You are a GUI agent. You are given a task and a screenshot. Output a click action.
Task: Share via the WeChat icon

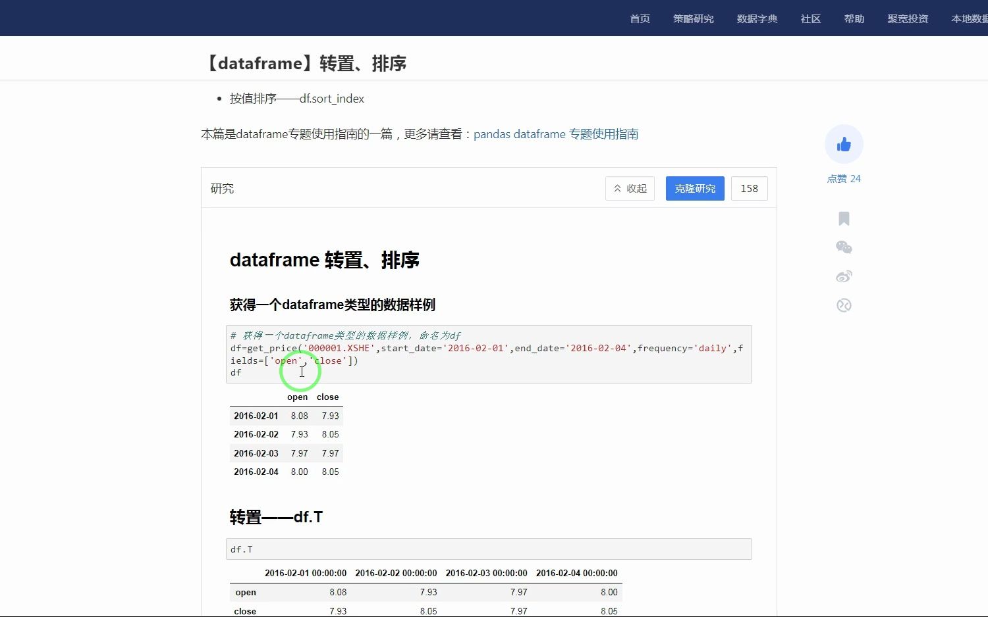844,247
